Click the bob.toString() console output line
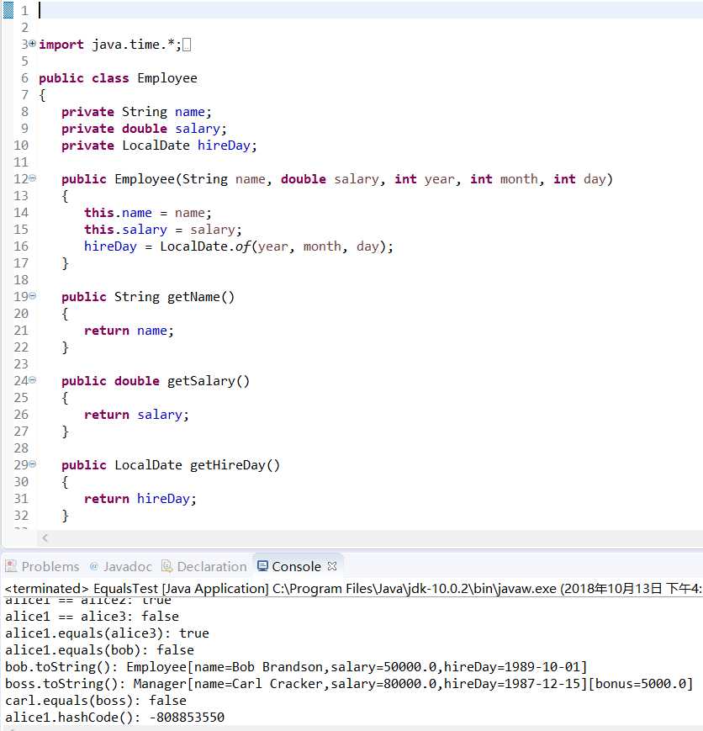The height and width of the screenshot is (731, 703). click(x=296, y=667)
